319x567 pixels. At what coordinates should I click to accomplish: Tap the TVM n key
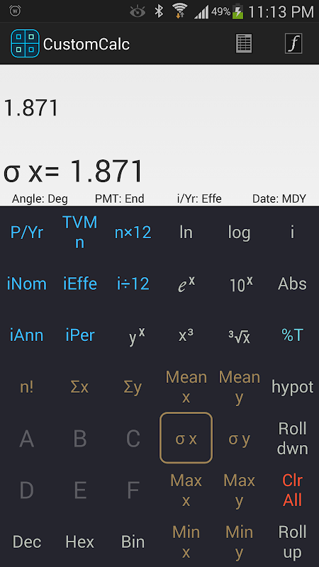tap(80, 232)
